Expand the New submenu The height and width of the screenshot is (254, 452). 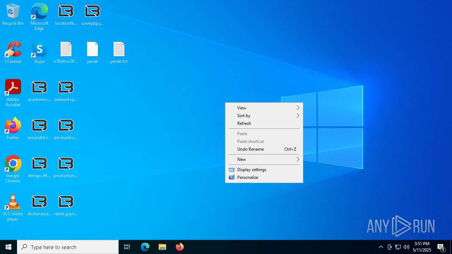[x=264, y=159]
